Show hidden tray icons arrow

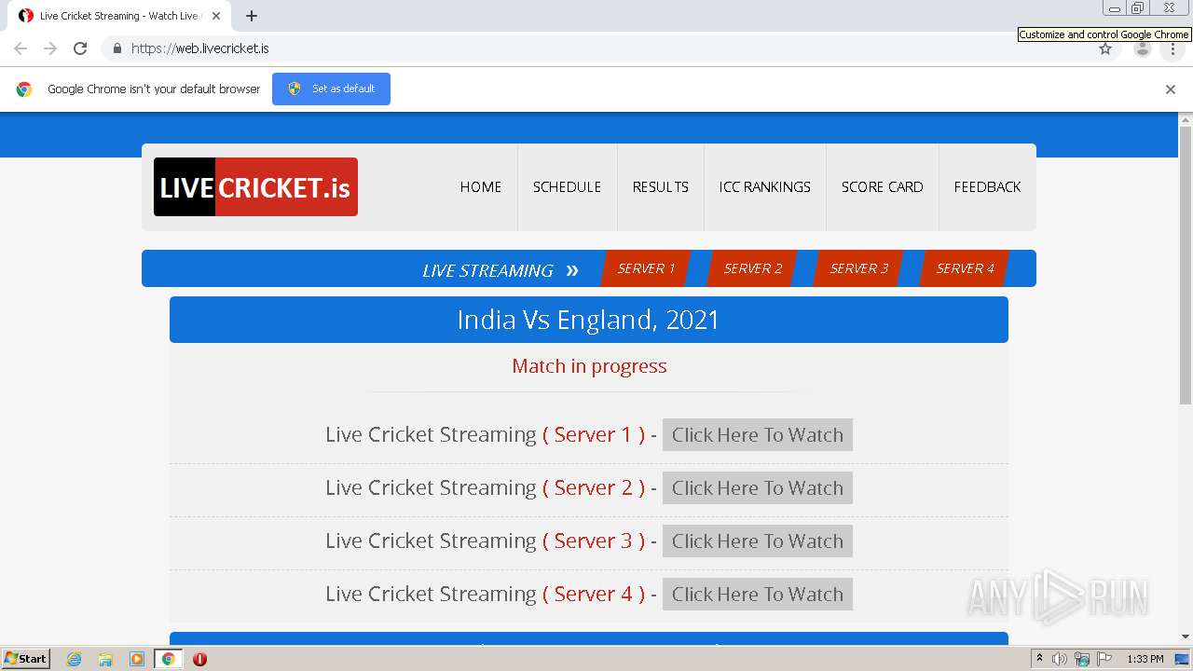click(x=1039, y=659)
